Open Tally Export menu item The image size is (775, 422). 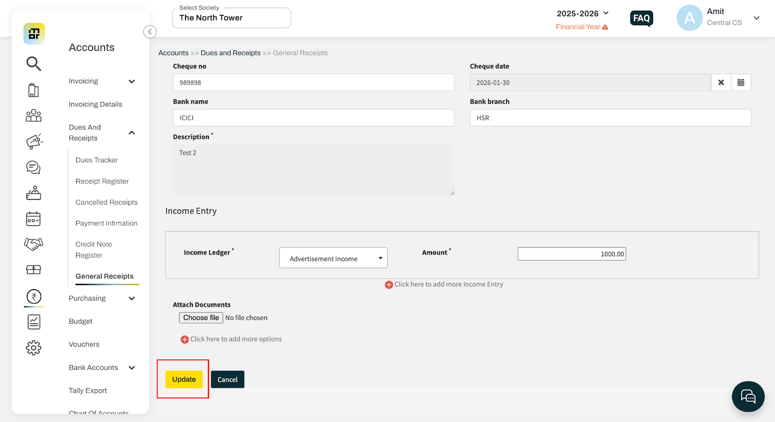[88, 391]
